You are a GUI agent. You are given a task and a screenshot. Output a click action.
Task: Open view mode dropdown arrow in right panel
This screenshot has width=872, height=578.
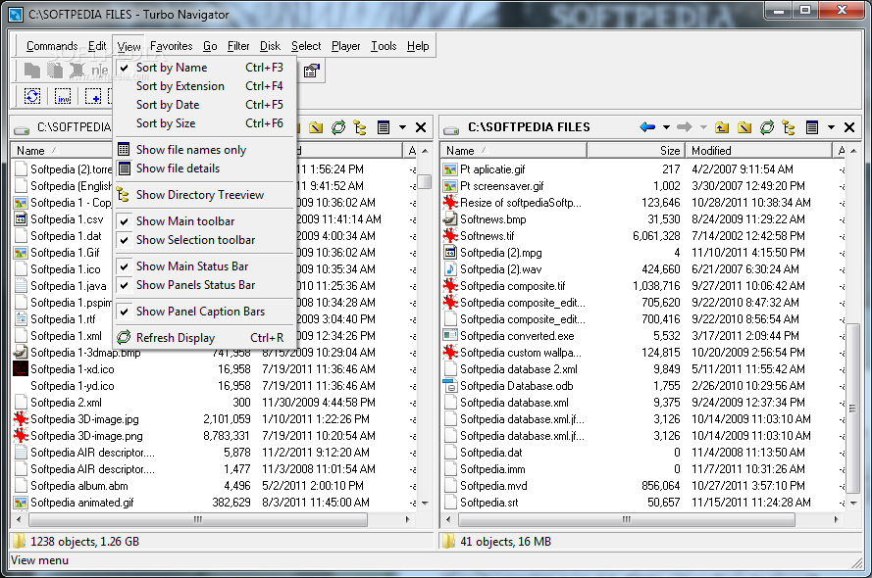pos(831,127)
